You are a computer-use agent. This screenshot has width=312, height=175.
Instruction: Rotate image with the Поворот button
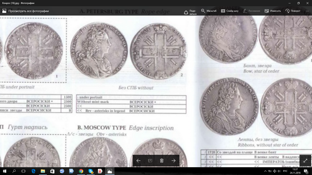coord(293,11)
